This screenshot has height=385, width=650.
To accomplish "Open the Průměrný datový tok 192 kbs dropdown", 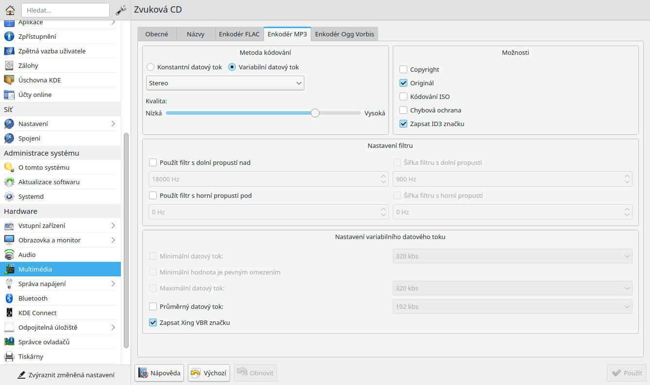I will (x=512, y=306).
